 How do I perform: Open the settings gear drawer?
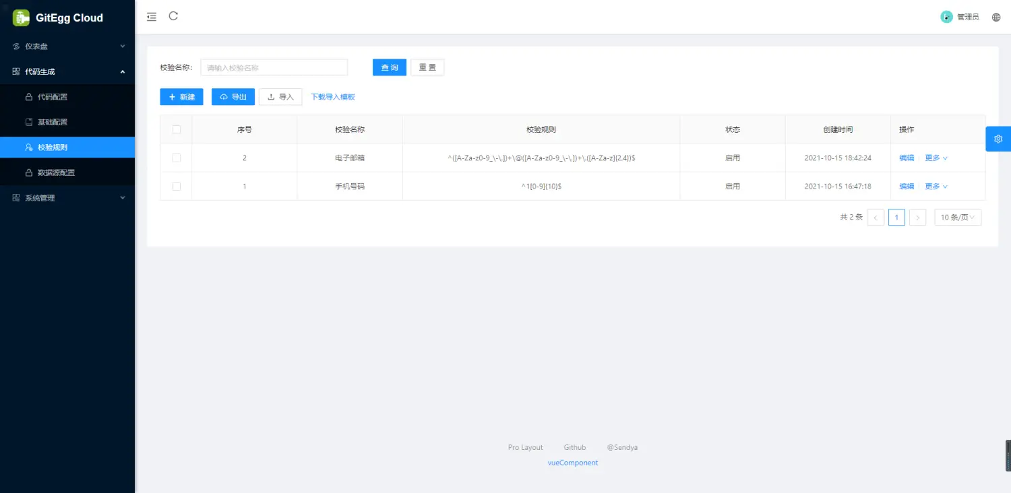[x=998, y=139]
